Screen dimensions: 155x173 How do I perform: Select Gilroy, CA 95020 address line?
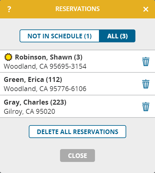[x=29, y=111]
